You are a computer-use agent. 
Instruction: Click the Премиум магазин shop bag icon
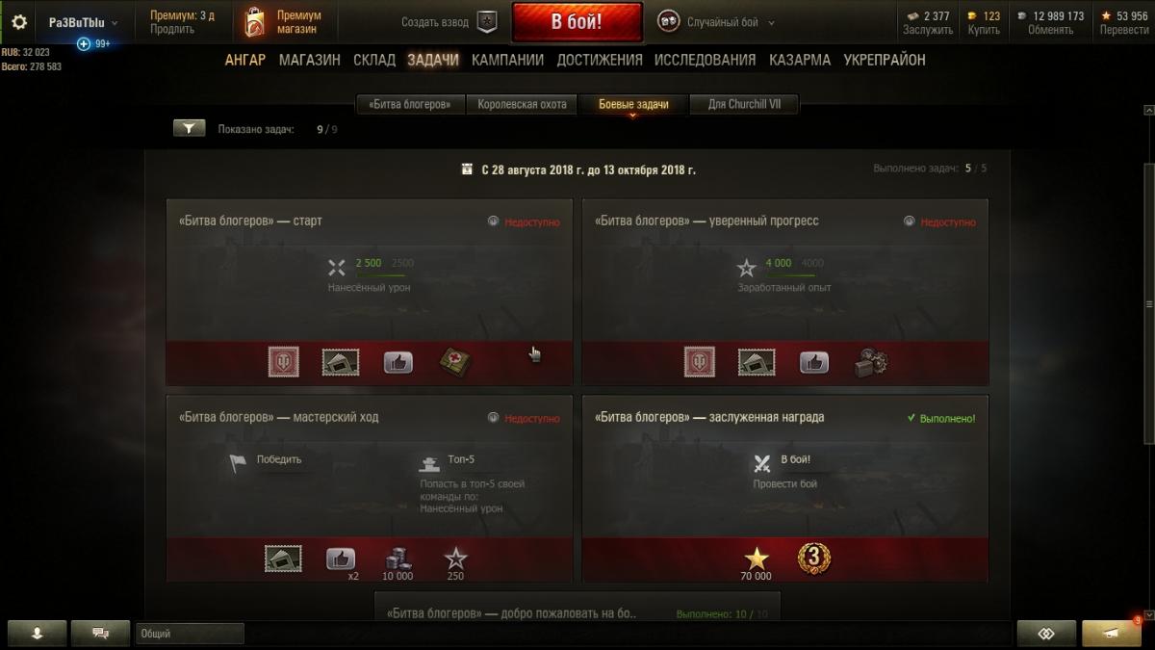pyautogui.click(x=254, y=22)
